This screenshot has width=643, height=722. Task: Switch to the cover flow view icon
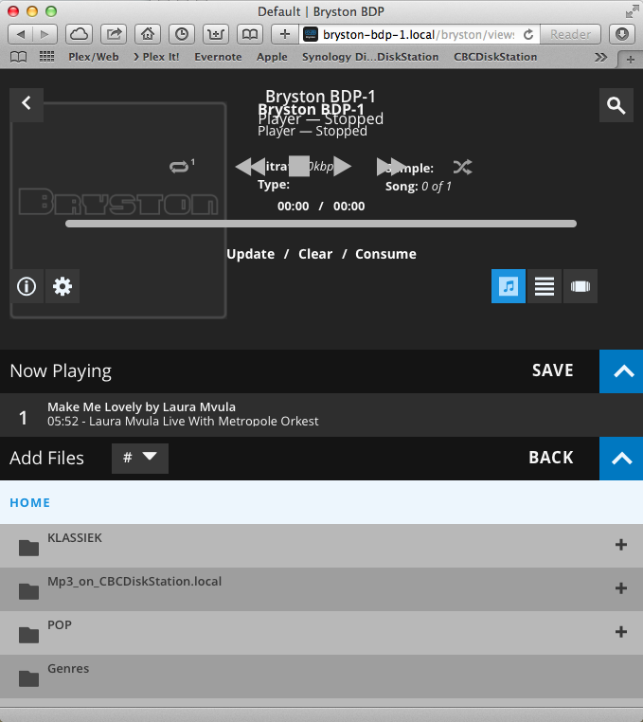[x=580, y=286]
